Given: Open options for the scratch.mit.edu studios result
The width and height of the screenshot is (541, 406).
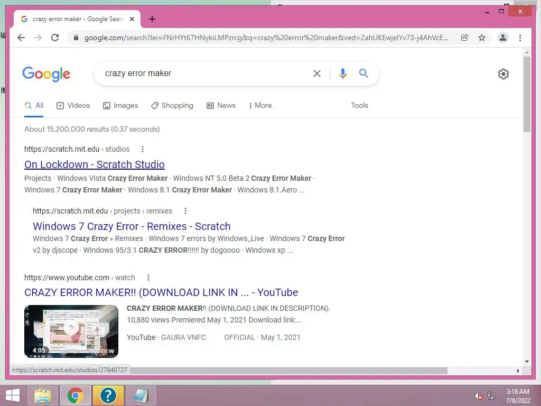Looking at the screenshot, I should point(143,149).
